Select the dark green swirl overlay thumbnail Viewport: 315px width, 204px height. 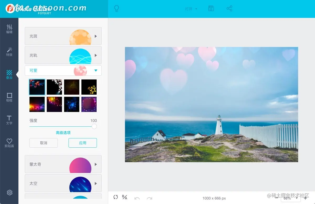click(72, 87)
